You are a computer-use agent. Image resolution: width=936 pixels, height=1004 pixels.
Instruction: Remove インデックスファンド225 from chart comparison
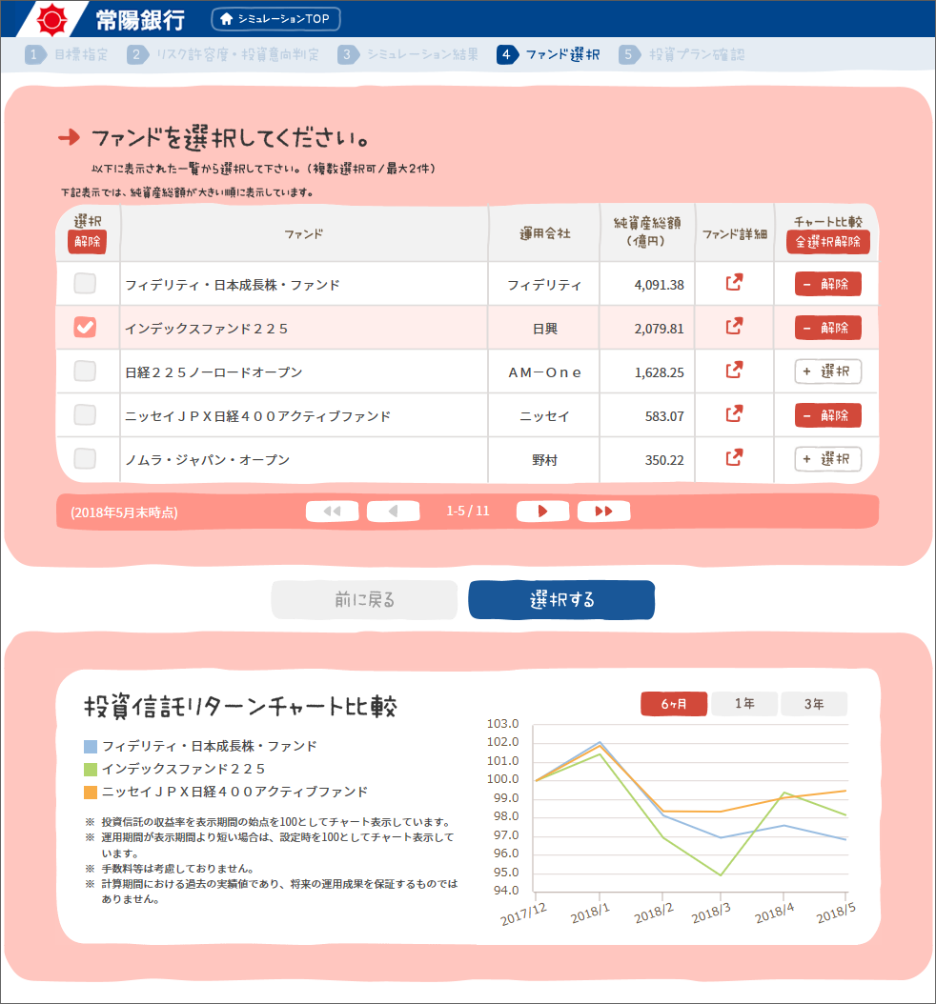pyautogui.click(x=827, y=328)
